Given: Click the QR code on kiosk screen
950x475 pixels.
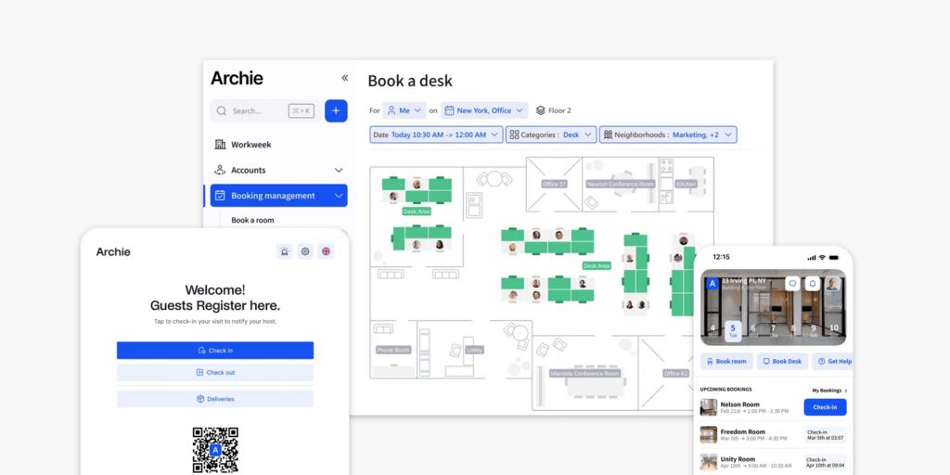Looking at the screenshot, I should [215, 450].
